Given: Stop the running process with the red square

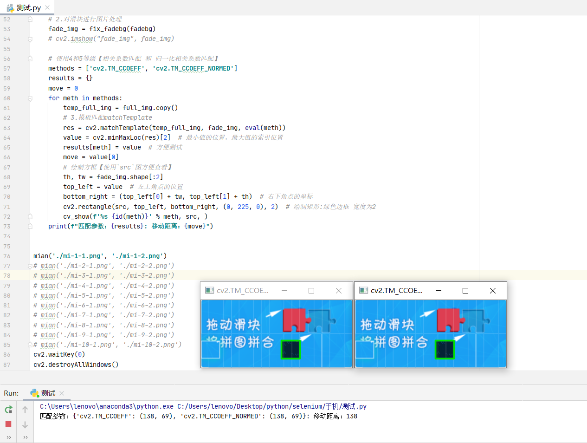Looking at the screenshot, I should pos(8,424).
